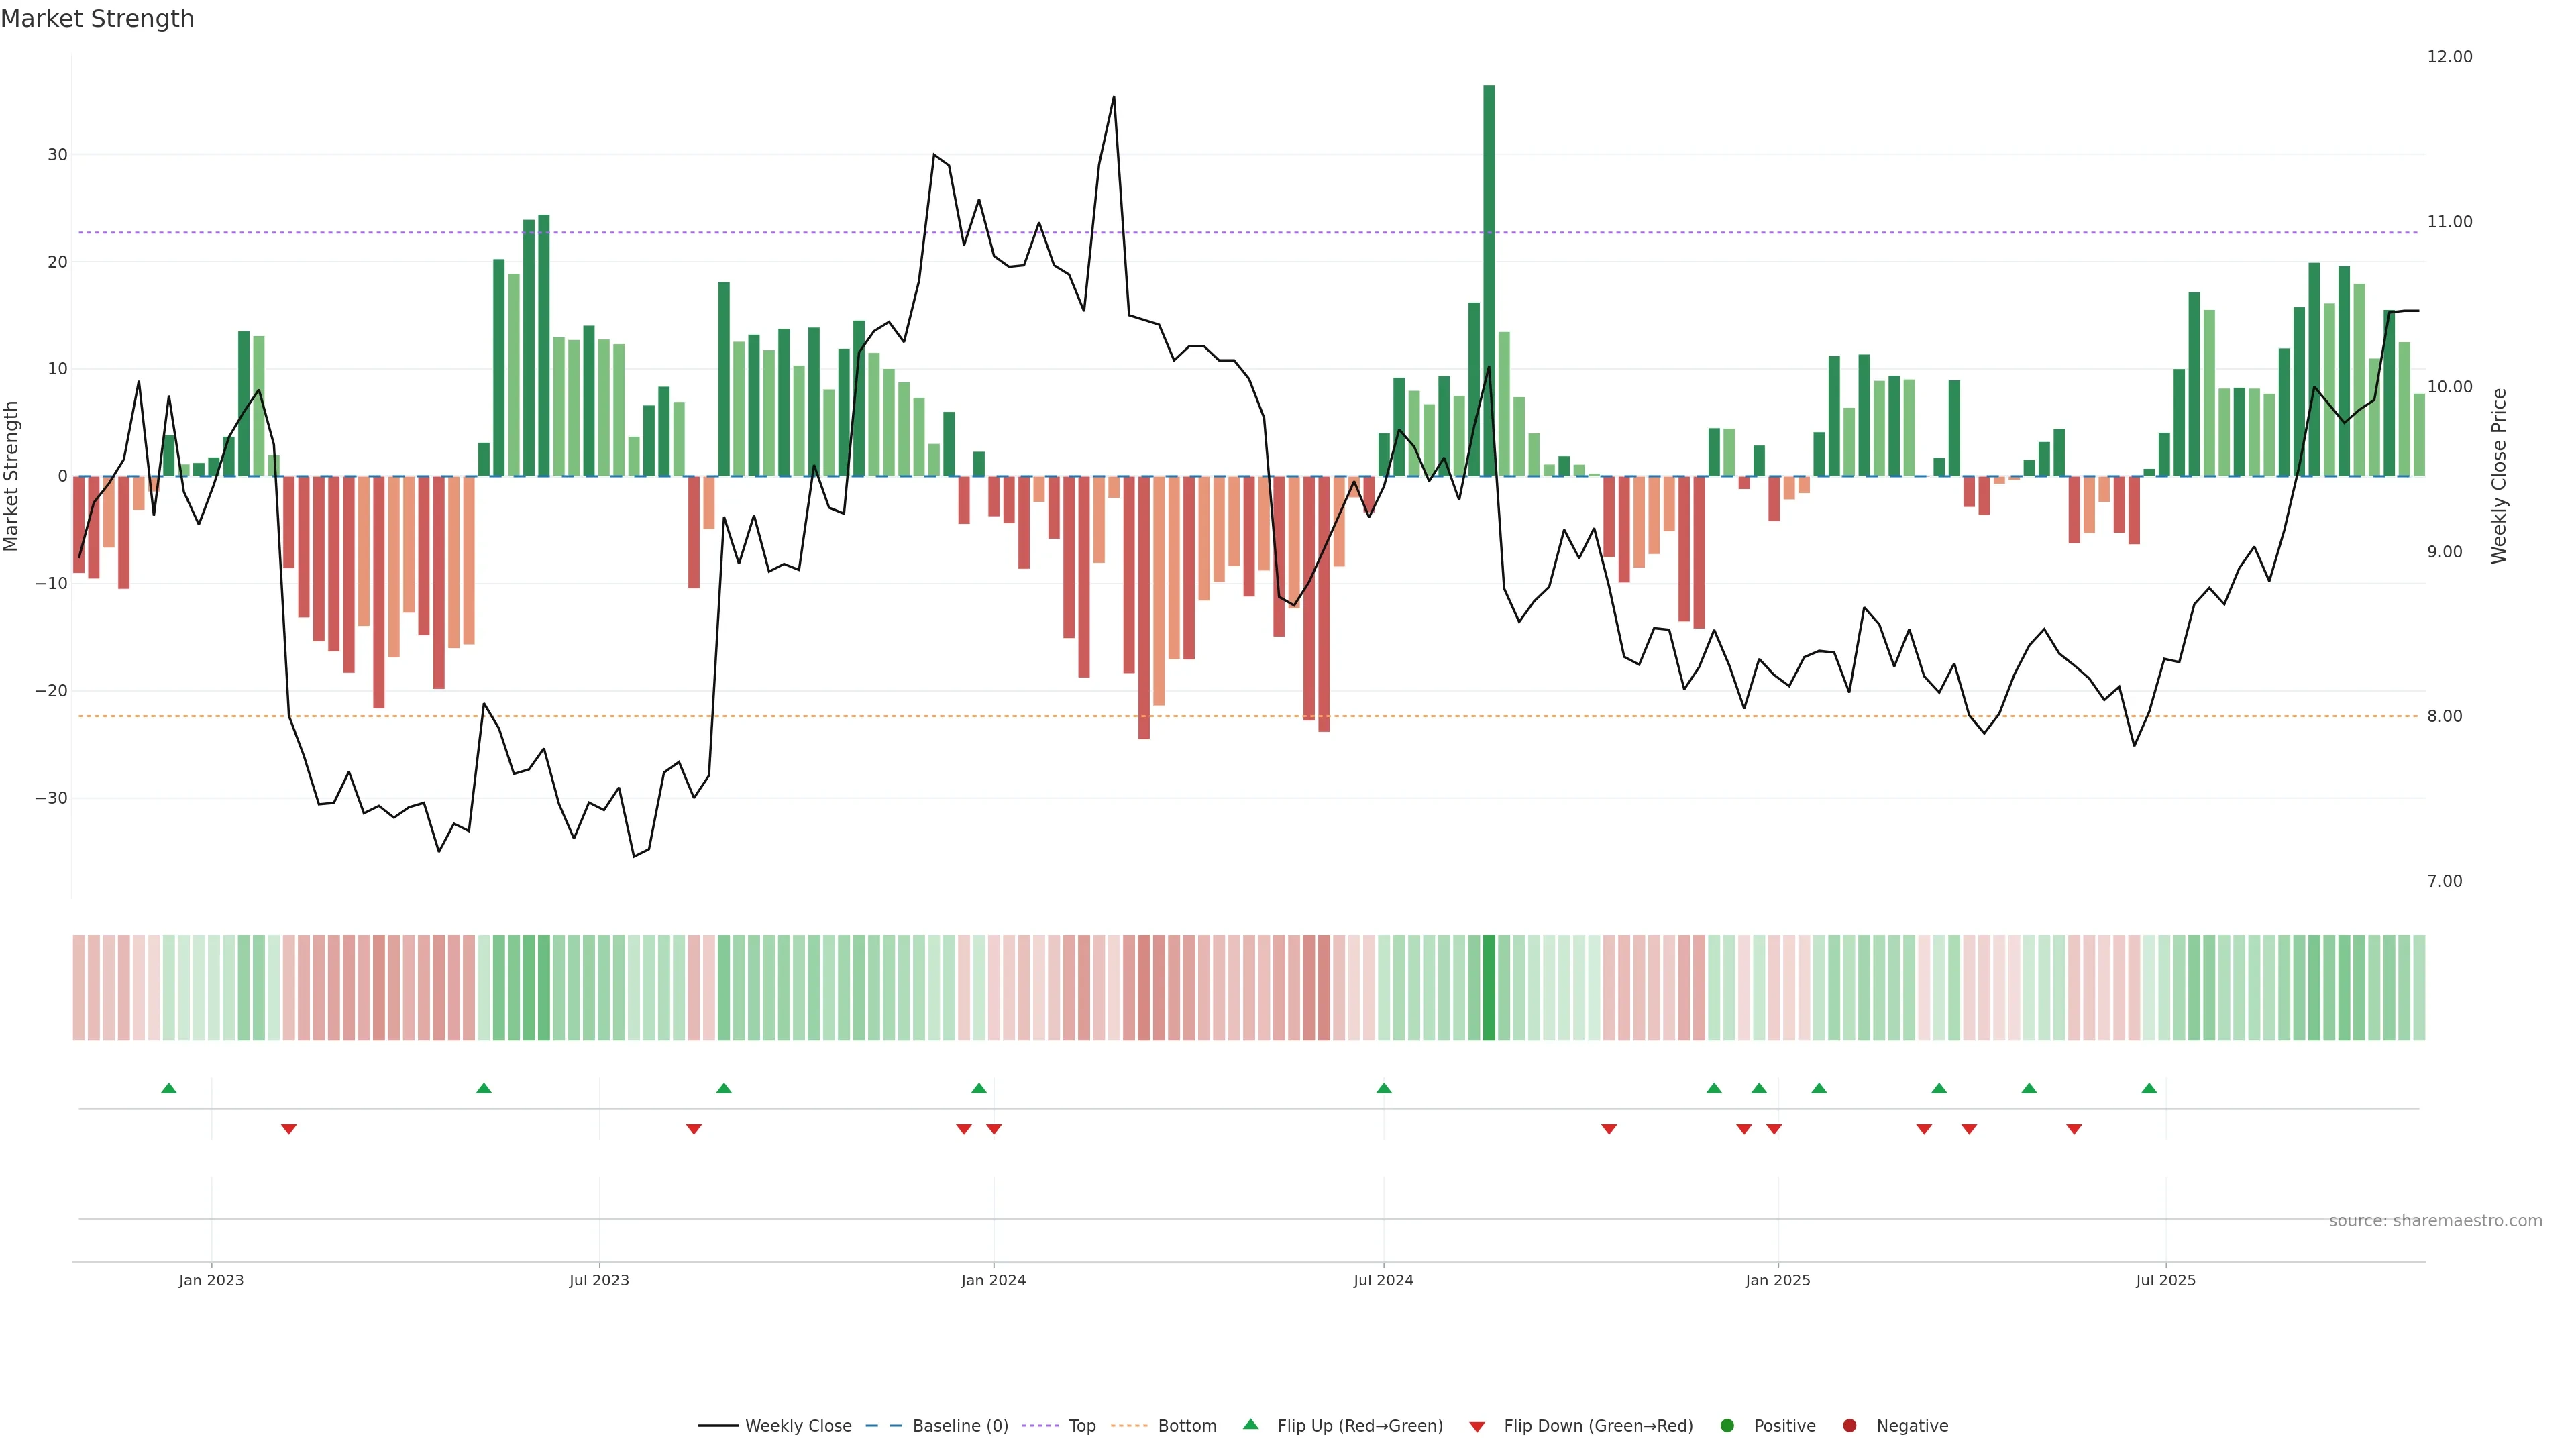Click the last green flip-up triangle marker

pyautogui.click(x=2149, y=1088)
